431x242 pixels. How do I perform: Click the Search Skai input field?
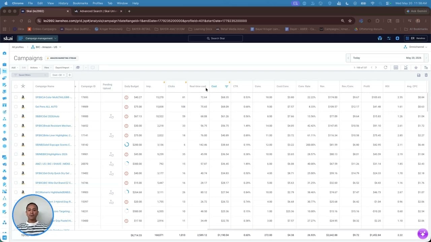click(215, 38)
